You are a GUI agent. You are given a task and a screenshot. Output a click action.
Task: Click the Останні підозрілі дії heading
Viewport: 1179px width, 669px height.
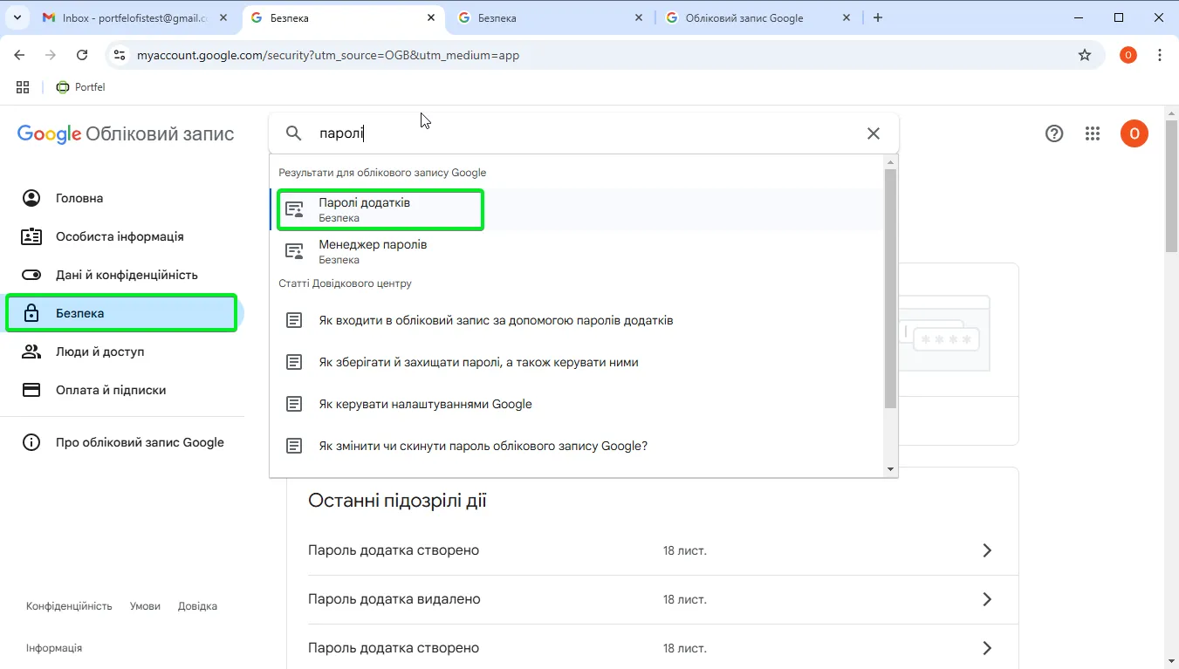397,501
